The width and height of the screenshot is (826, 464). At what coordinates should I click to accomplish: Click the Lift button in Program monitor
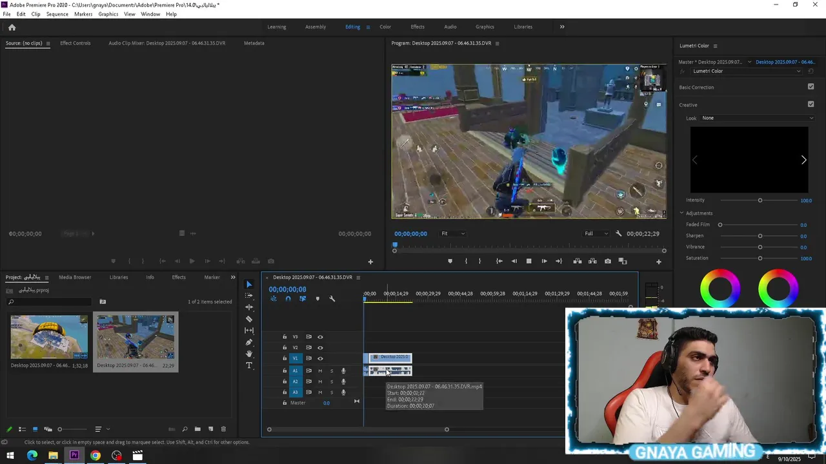577,261
